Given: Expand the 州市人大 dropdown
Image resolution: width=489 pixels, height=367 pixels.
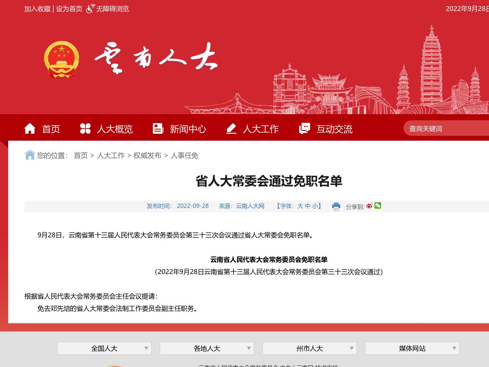Looking at the screenshot, I should tap(309, 348).
